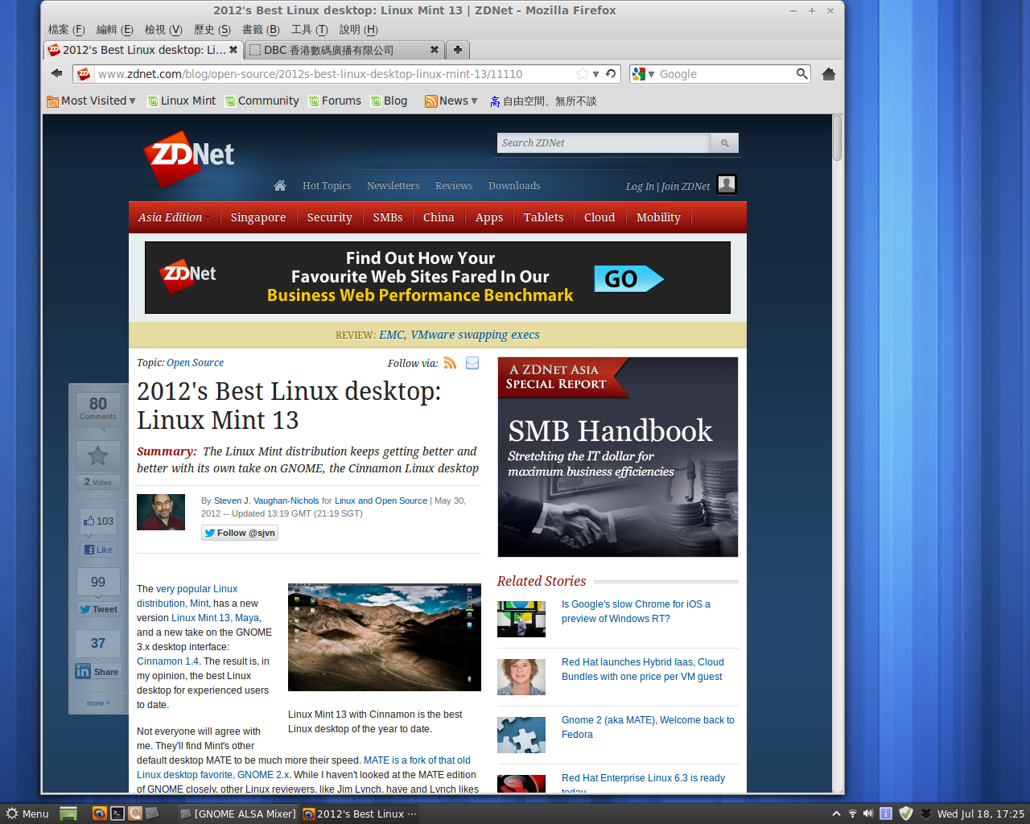Click the Hot Topics link
The height and width of the screenshot is (824, 1030).
pyautogui.click(x=327, y=186)
